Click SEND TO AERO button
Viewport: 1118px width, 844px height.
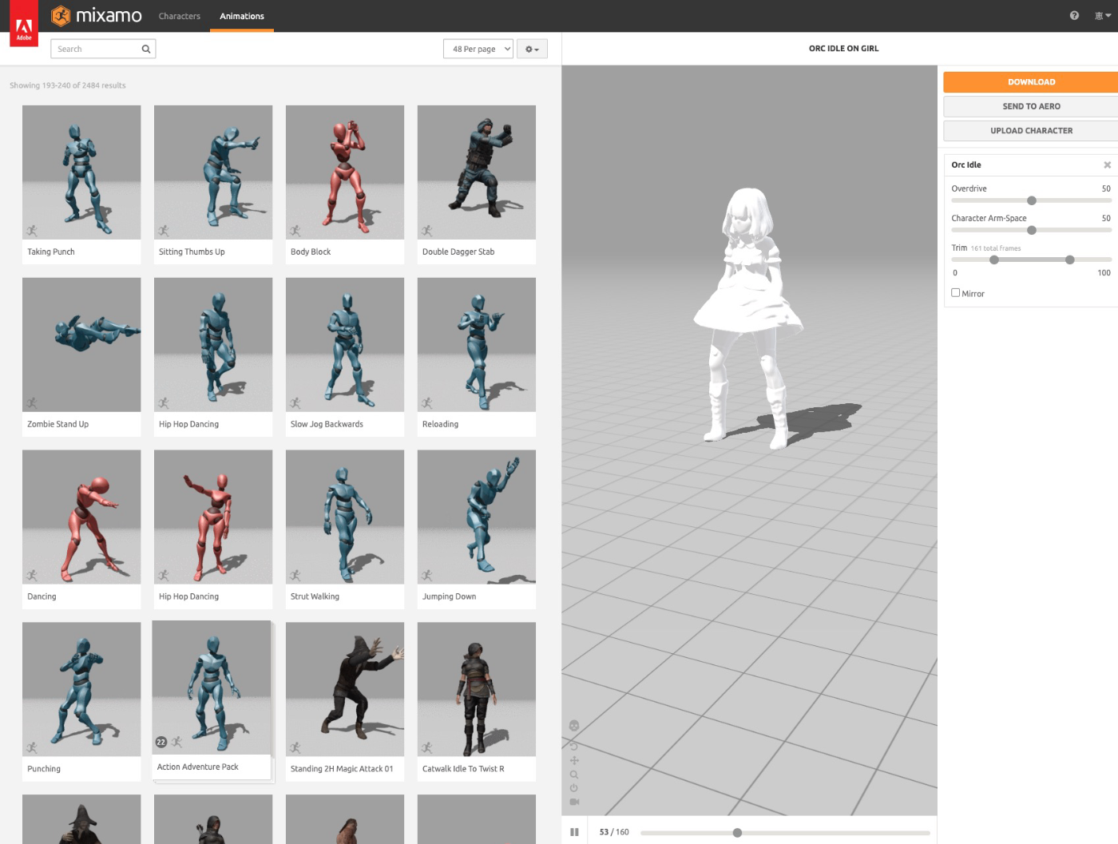tap(1031, 106)
